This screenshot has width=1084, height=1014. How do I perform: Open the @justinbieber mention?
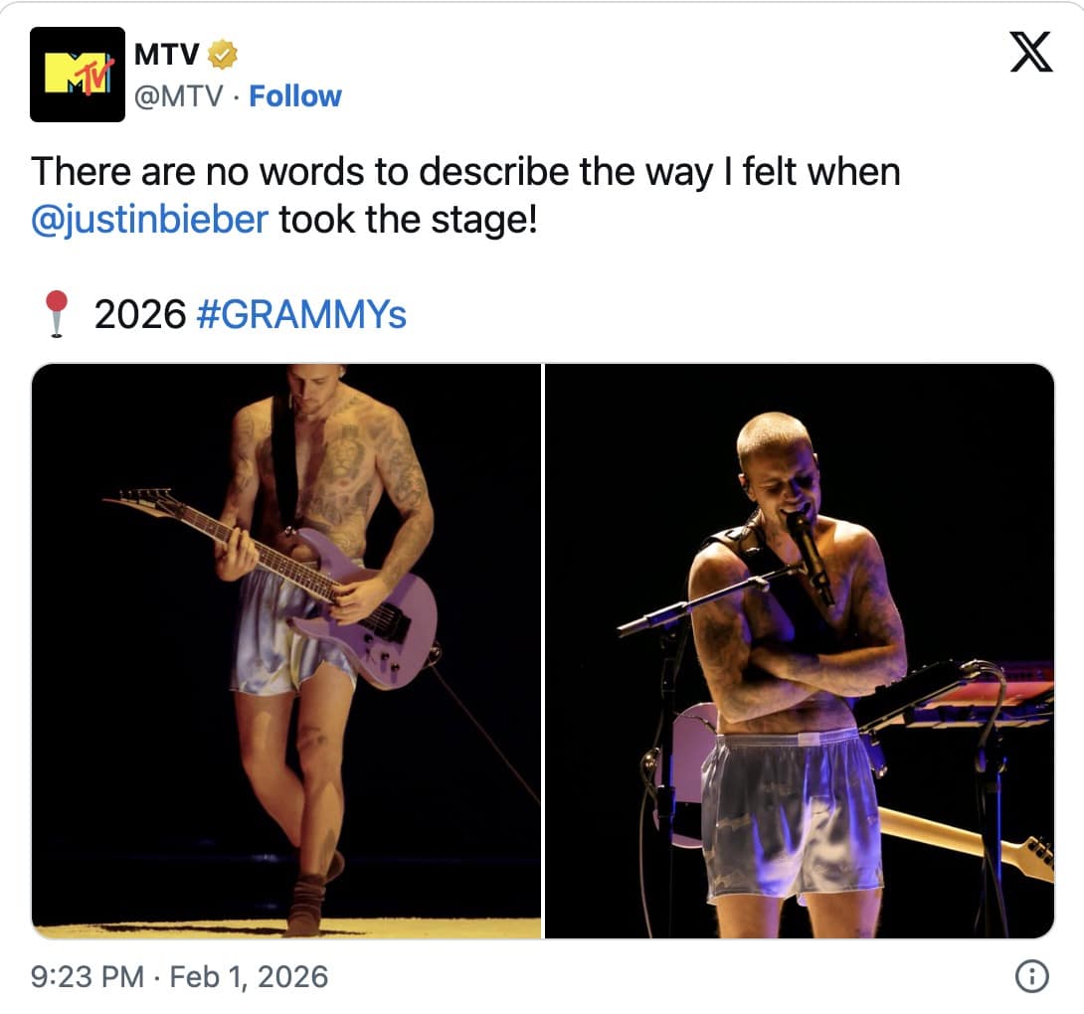[150, 219]
